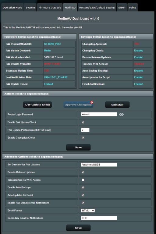The height and width of the screenshot is (234, 156).
Task: Click the 2024-12-31_13:44:00 notification date
Action: [55, 77]
